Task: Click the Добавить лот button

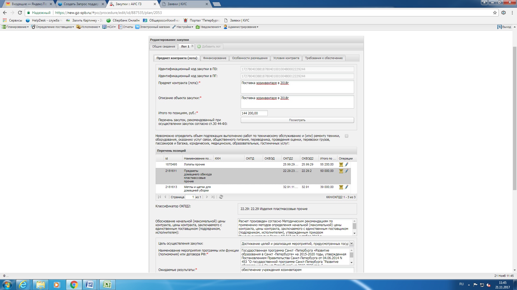Action: pyautogui.click(x=209, y=46)
